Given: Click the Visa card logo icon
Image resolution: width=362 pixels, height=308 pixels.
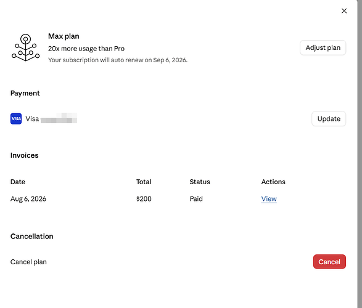Looking at the screenshot, I should coord(16,119).
